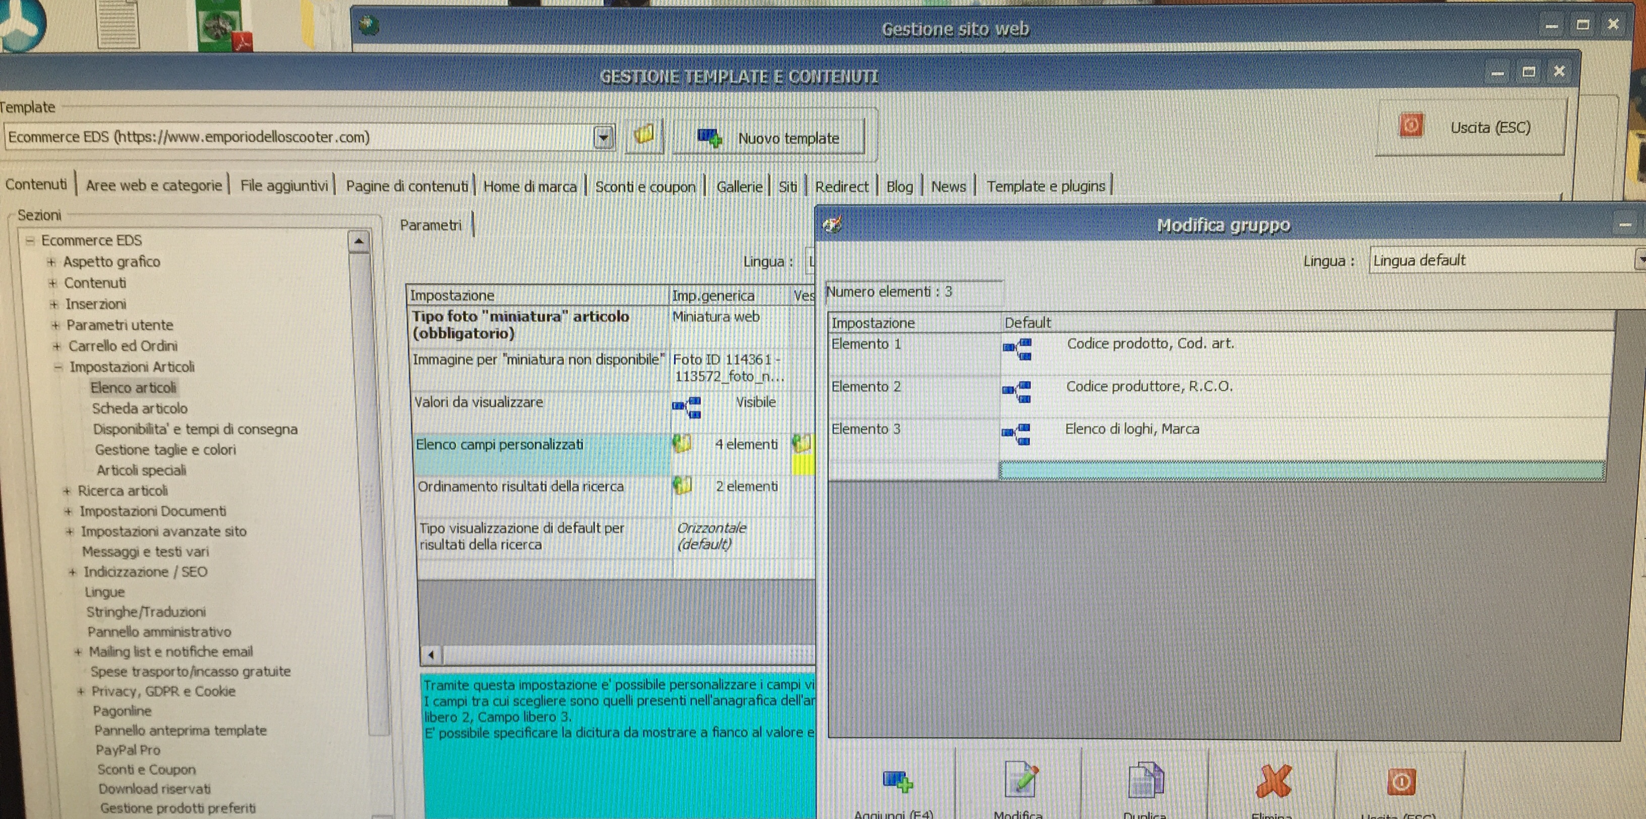Expand the Aspetto grafico tree node
Screen dimensions: 1646x819
(51, 262)
